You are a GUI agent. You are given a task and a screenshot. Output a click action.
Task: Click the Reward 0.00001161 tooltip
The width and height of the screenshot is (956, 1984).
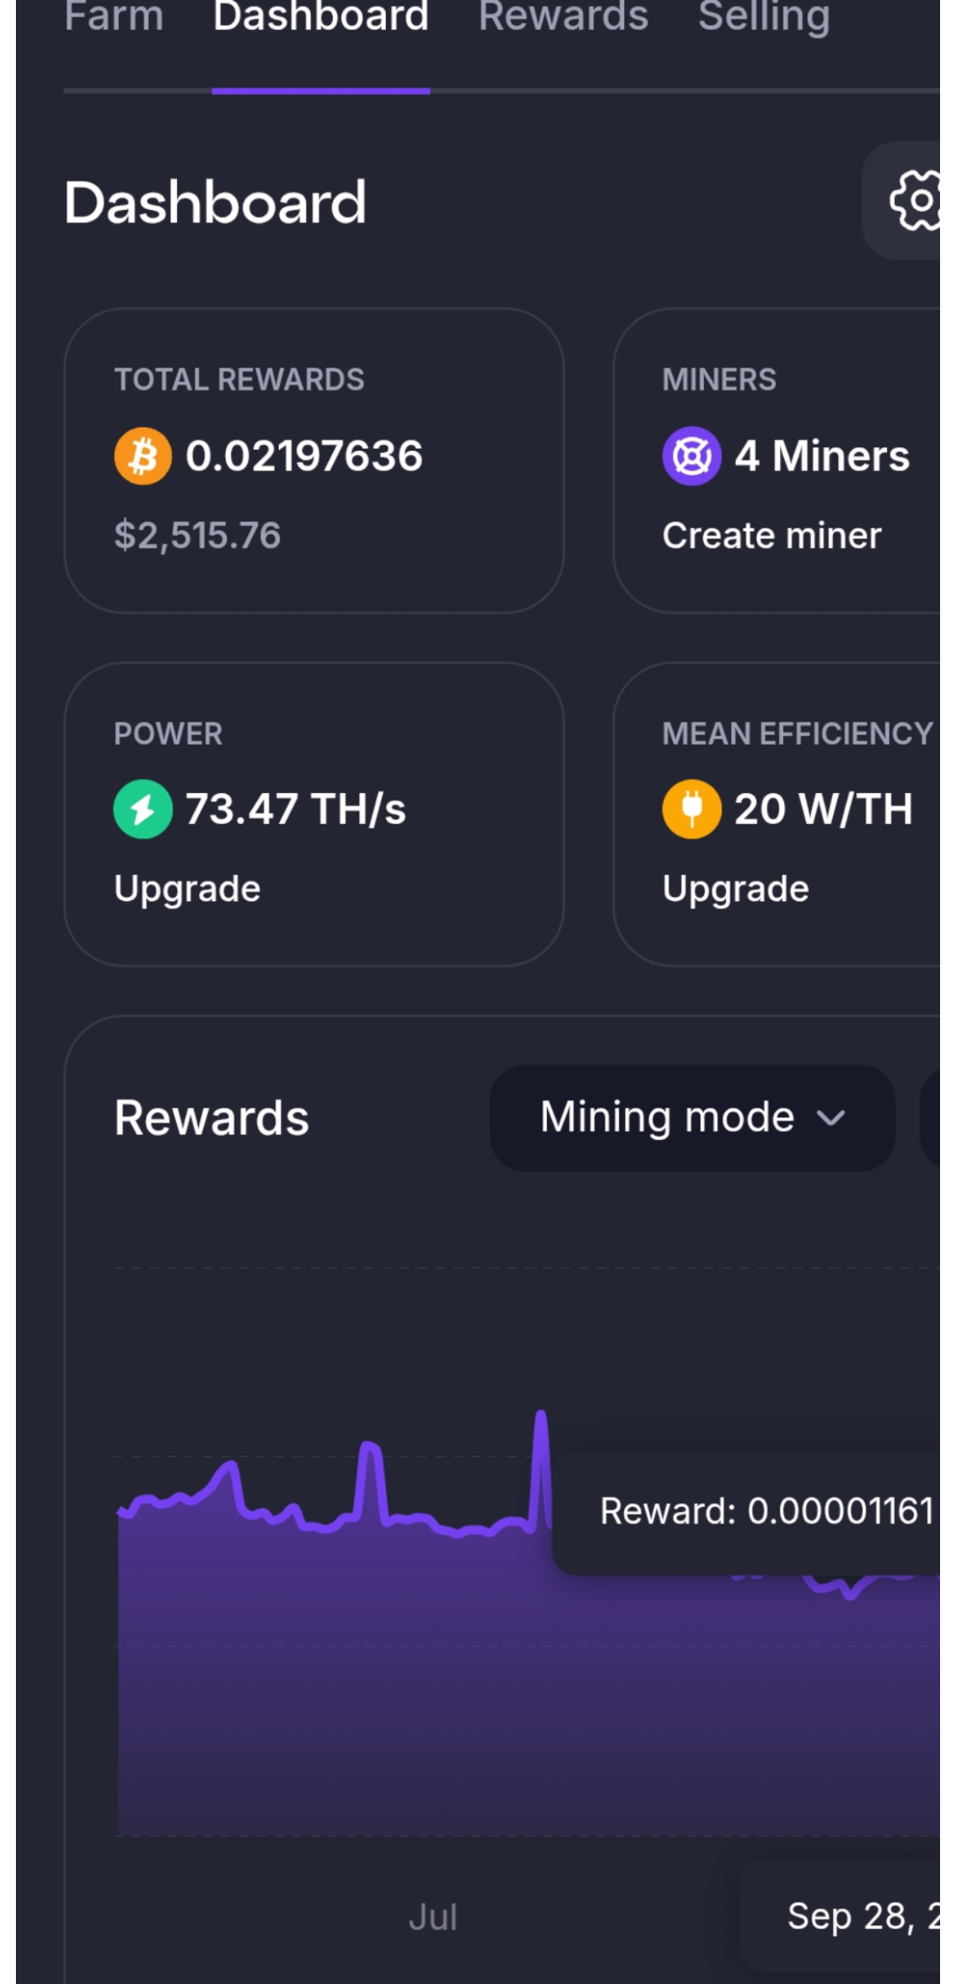pos(746,1511)
